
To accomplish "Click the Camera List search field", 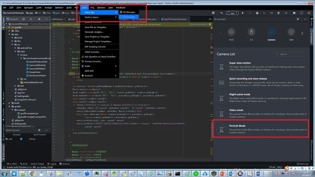I will click(x=289, y=54).
